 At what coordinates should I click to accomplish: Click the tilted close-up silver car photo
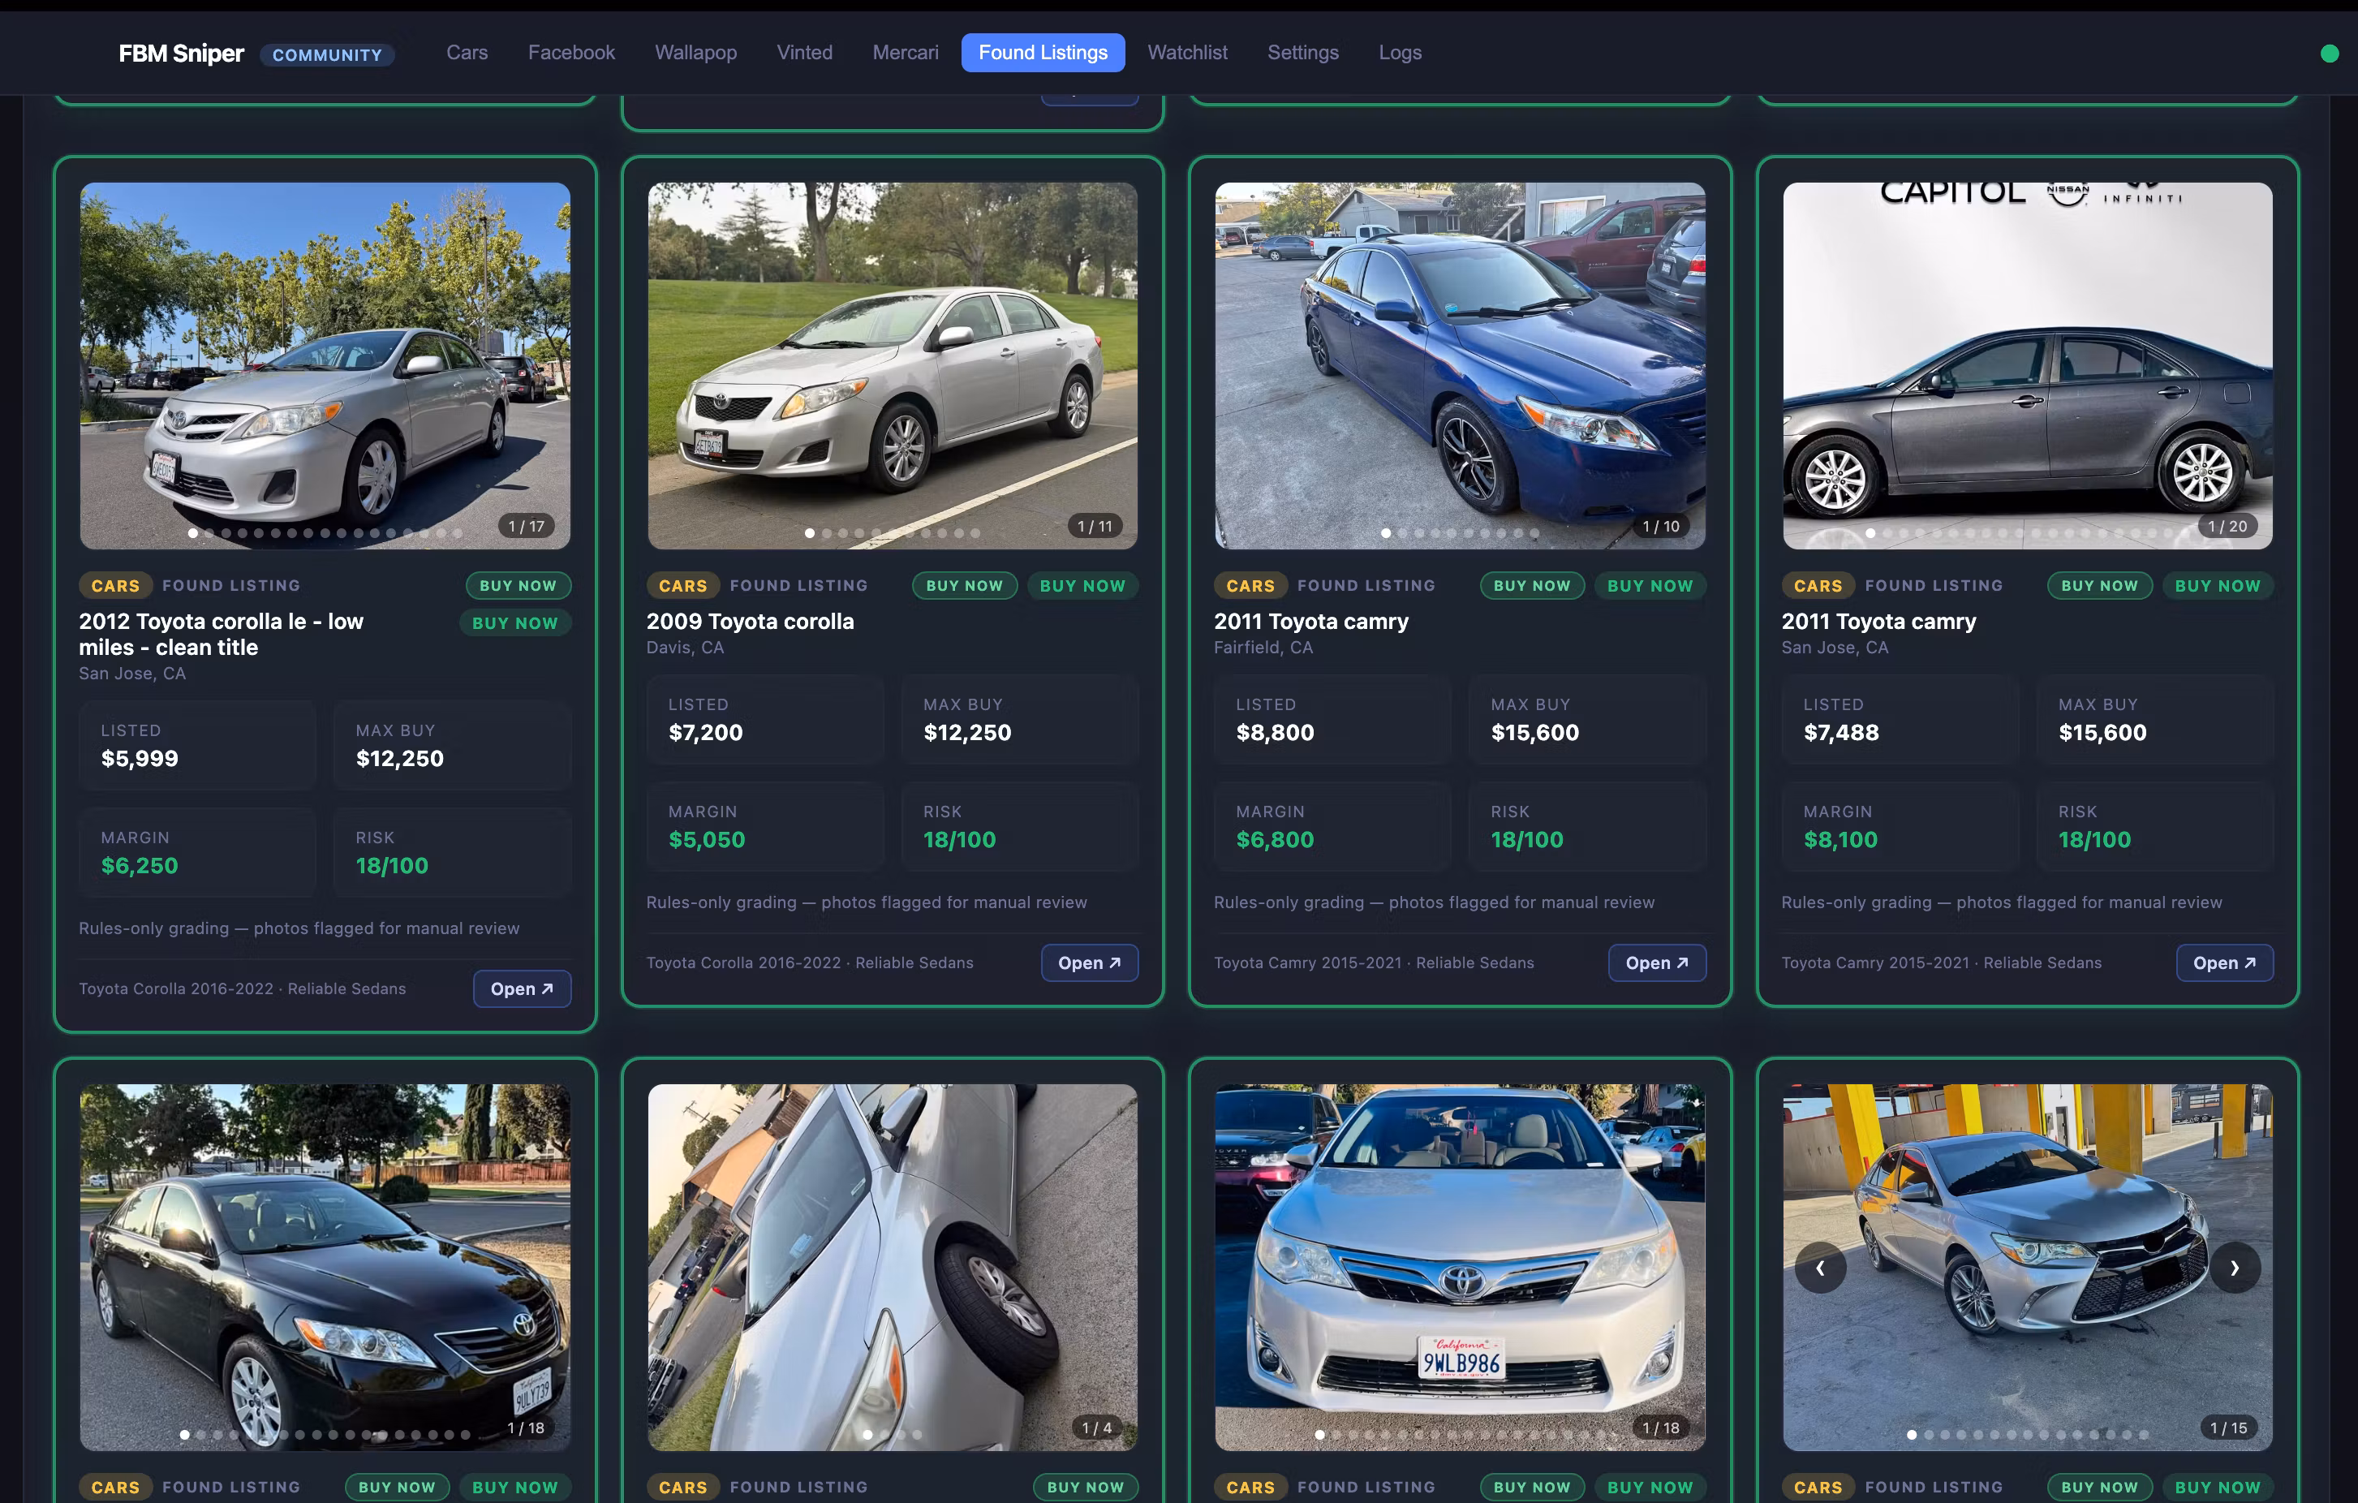pyautogui.click(x=893, y=1267)
